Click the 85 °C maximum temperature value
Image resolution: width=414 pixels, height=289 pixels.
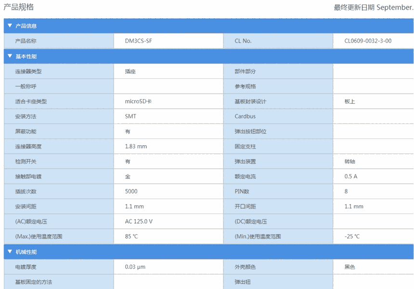(x=131, y=236)
